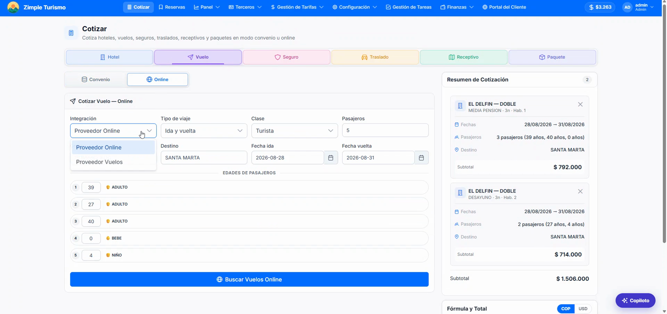Open the Clase dropdown showing Turista

pos(294,131)
